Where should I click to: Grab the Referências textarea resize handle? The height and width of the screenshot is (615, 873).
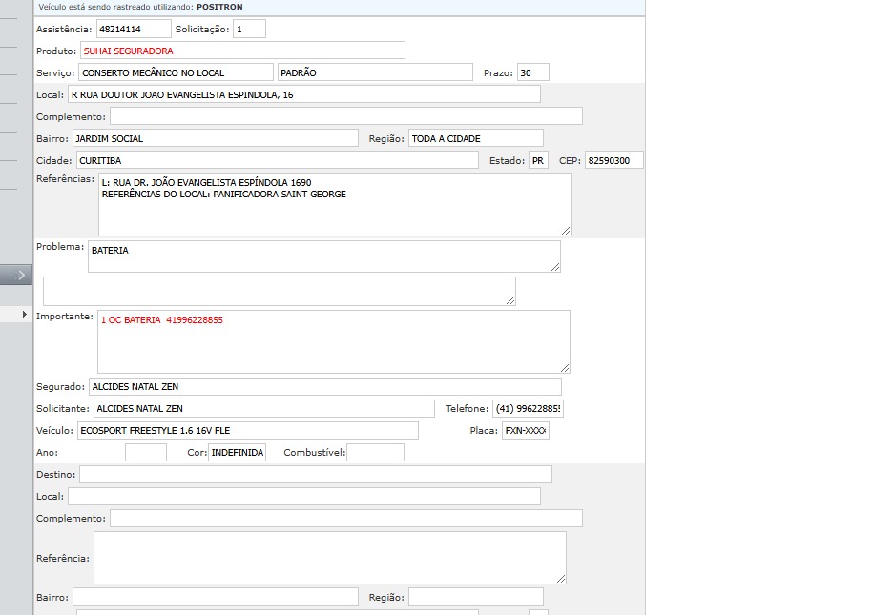point(566,231)
